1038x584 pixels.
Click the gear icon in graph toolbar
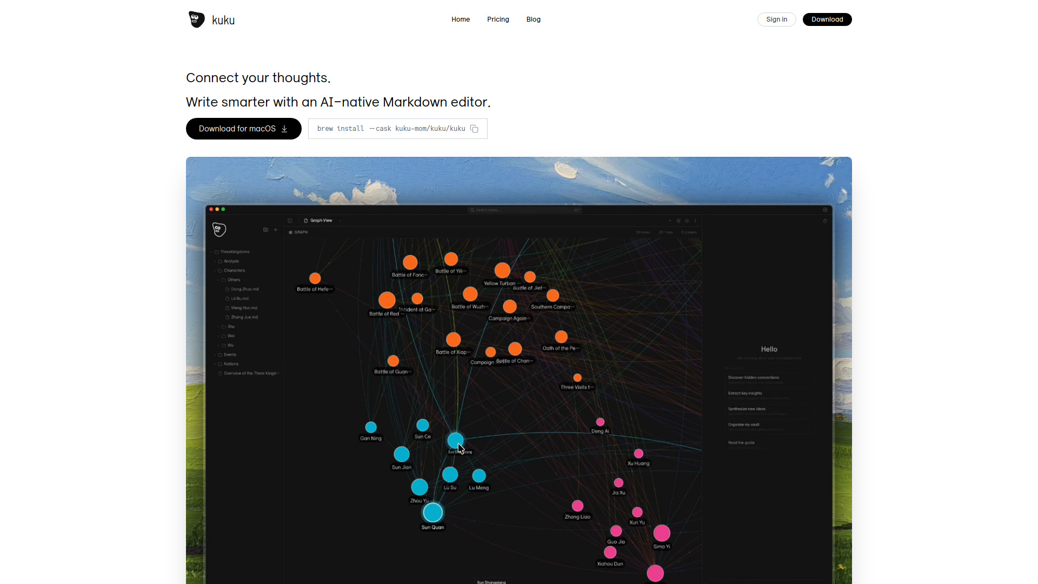tap(687, 221)
